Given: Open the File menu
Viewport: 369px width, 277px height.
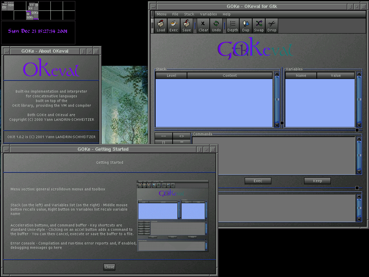Looking at the screenshot, I should click(175, 14).
